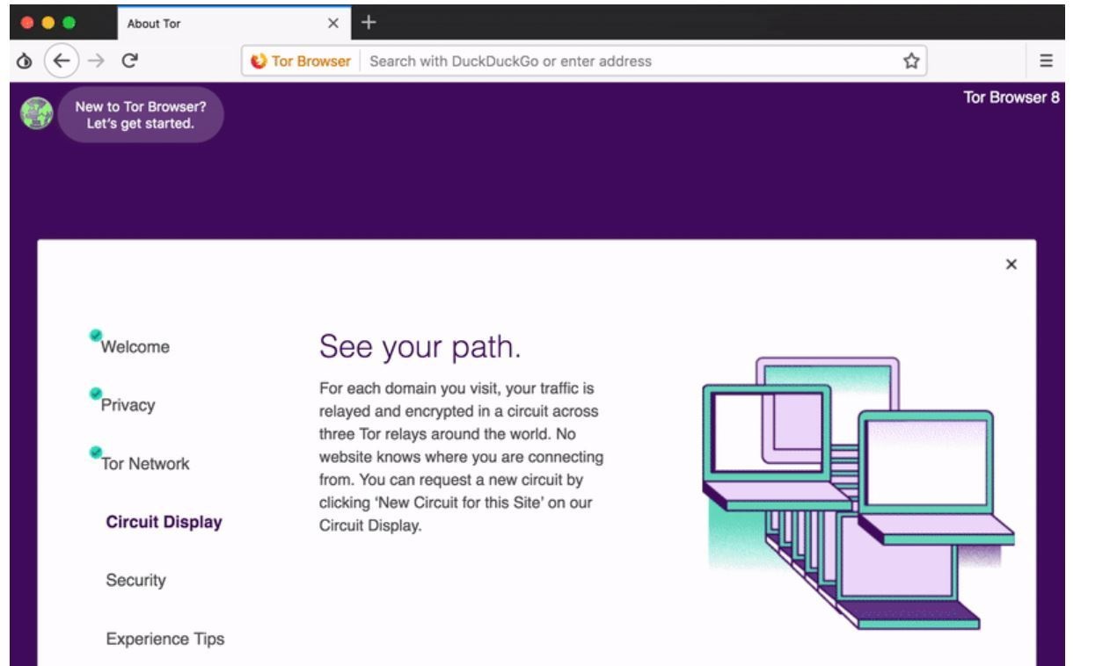Image resolution: width=1110 pixels, height=666 pixels.
Task: Click the 'Tor Browser 8' version label
Action: click(x=1011, y=98)
